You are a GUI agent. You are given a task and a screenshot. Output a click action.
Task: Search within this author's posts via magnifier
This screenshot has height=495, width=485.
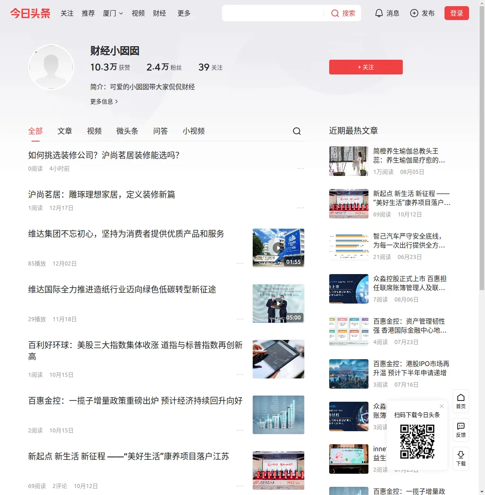click(297, 131)
